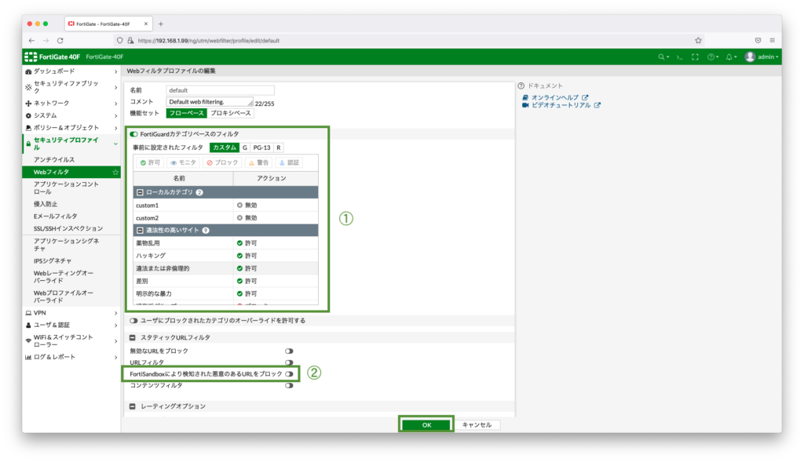Image resolution: width=804 pixels, height=462 pixels.
Task: Click the favorite star on Webフィルタ menu
Action: coord(115,172)
